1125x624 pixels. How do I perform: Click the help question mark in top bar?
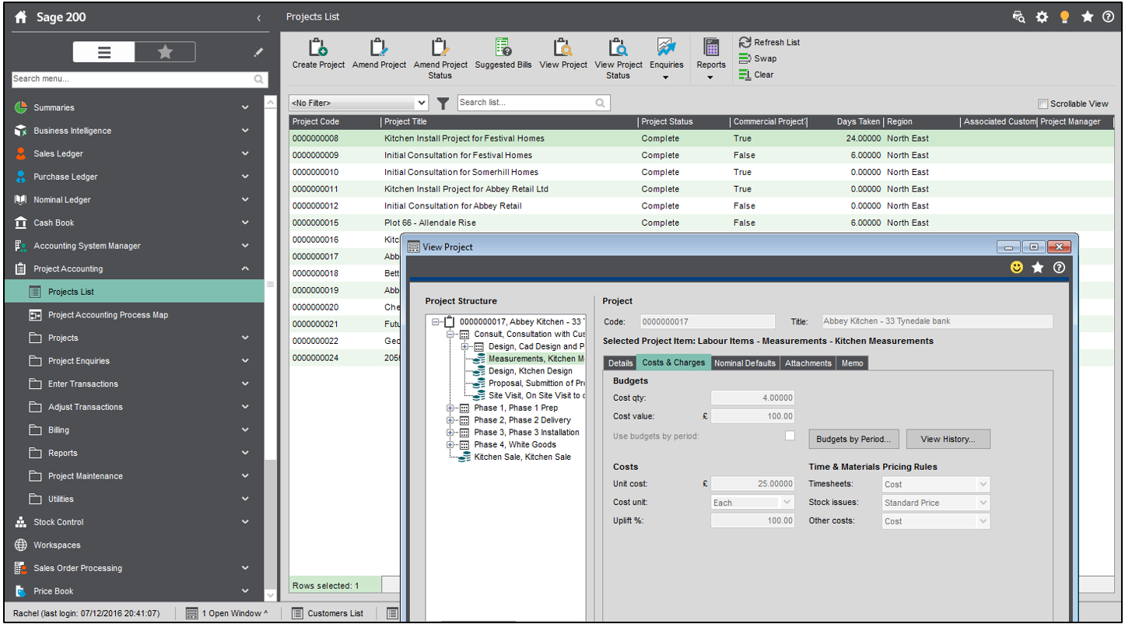(x=1108, y=16)
